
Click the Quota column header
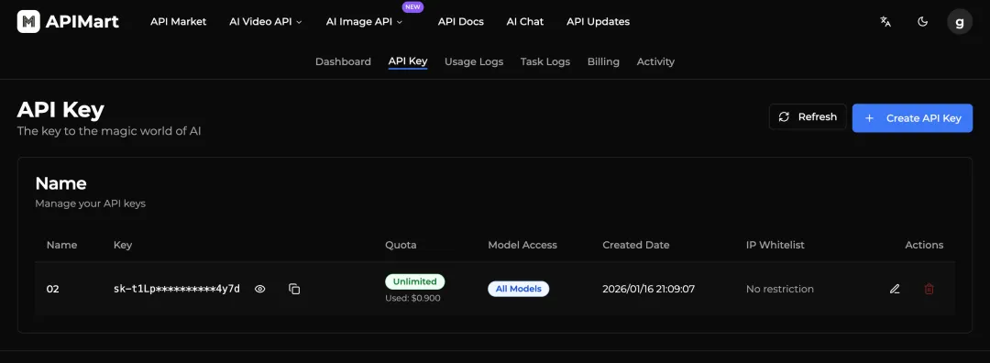click(401, 245)
